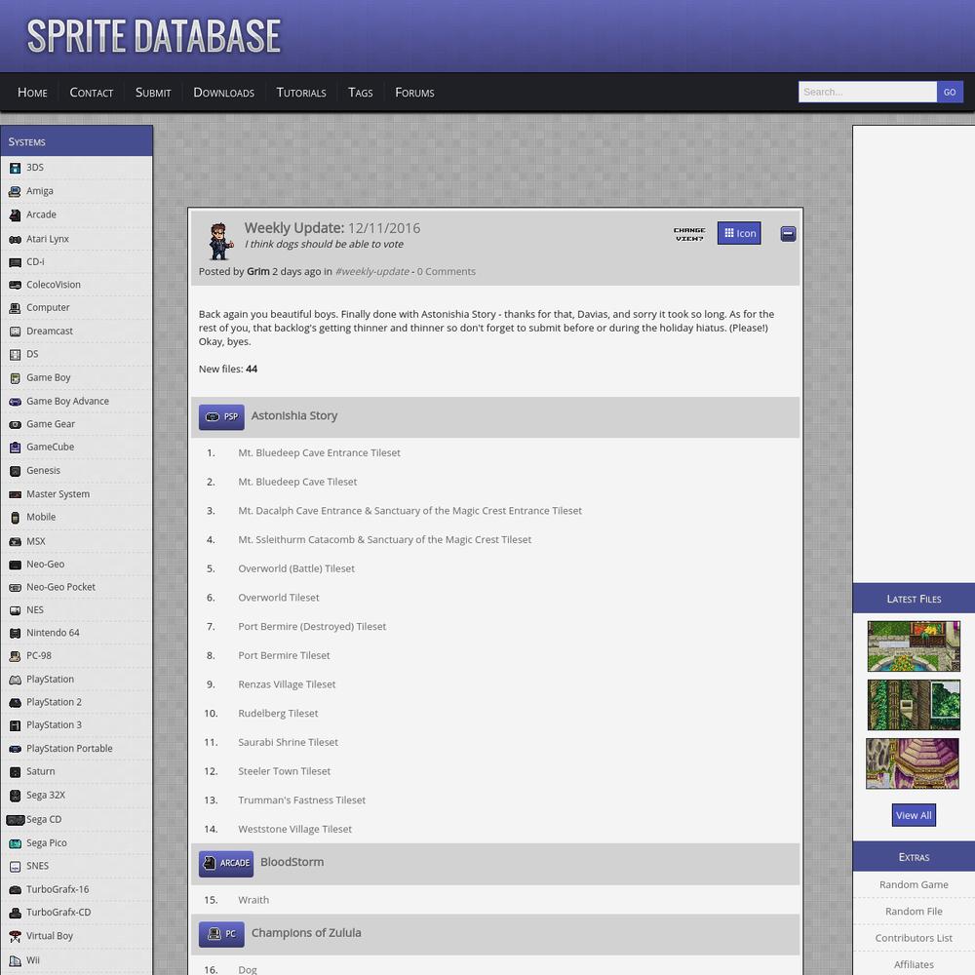Screen dimensions: 975x975
Task: Click the Random Game extras link
Action: coord(914,884)
